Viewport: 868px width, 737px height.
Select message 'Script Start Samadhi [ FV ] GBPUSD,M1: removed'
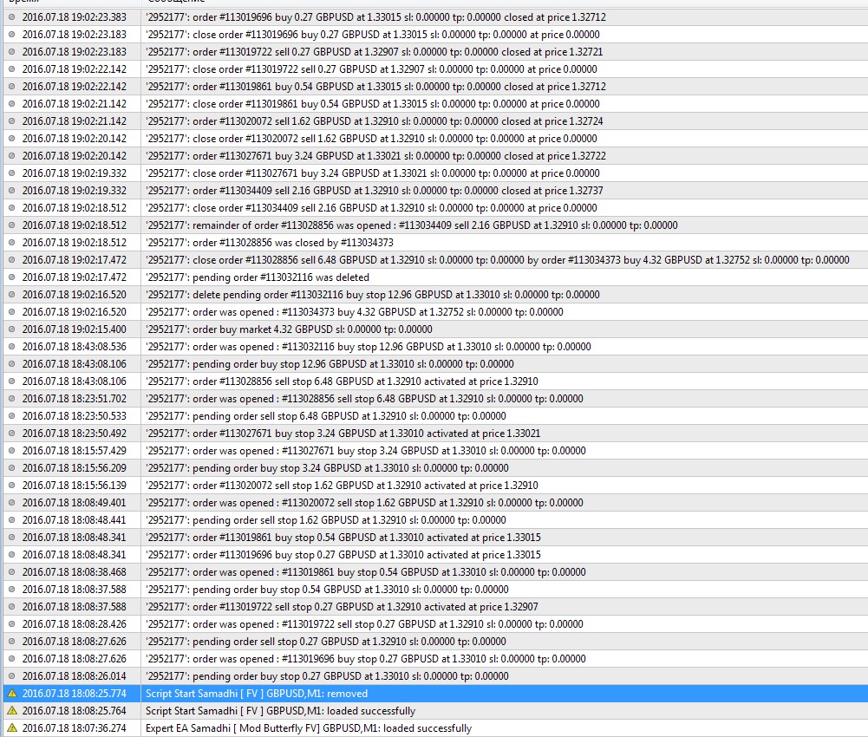(257, 694)
